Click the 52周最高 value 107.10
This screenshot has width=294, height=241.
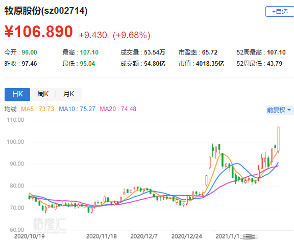click(276, 52)
